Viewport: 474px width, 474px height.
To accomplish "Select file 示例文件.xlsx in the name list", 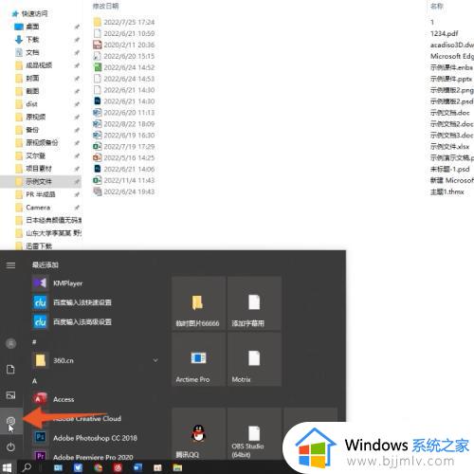I will coord(449,146).
